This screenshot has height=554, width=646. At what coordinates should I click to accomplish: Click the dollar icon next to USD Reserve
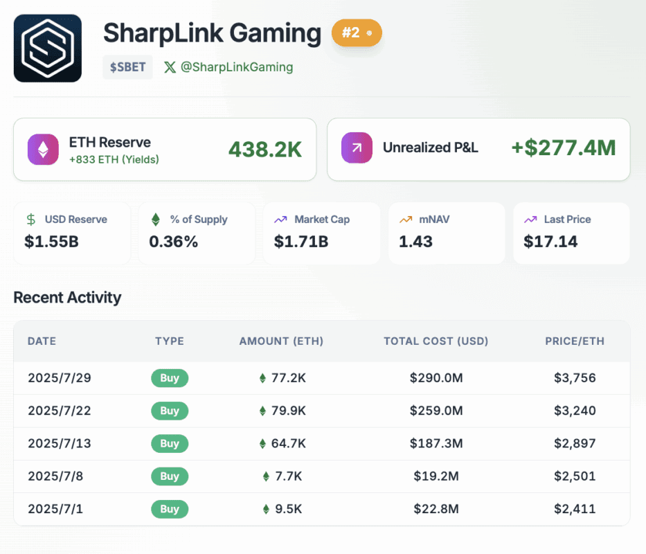(31, 220)
